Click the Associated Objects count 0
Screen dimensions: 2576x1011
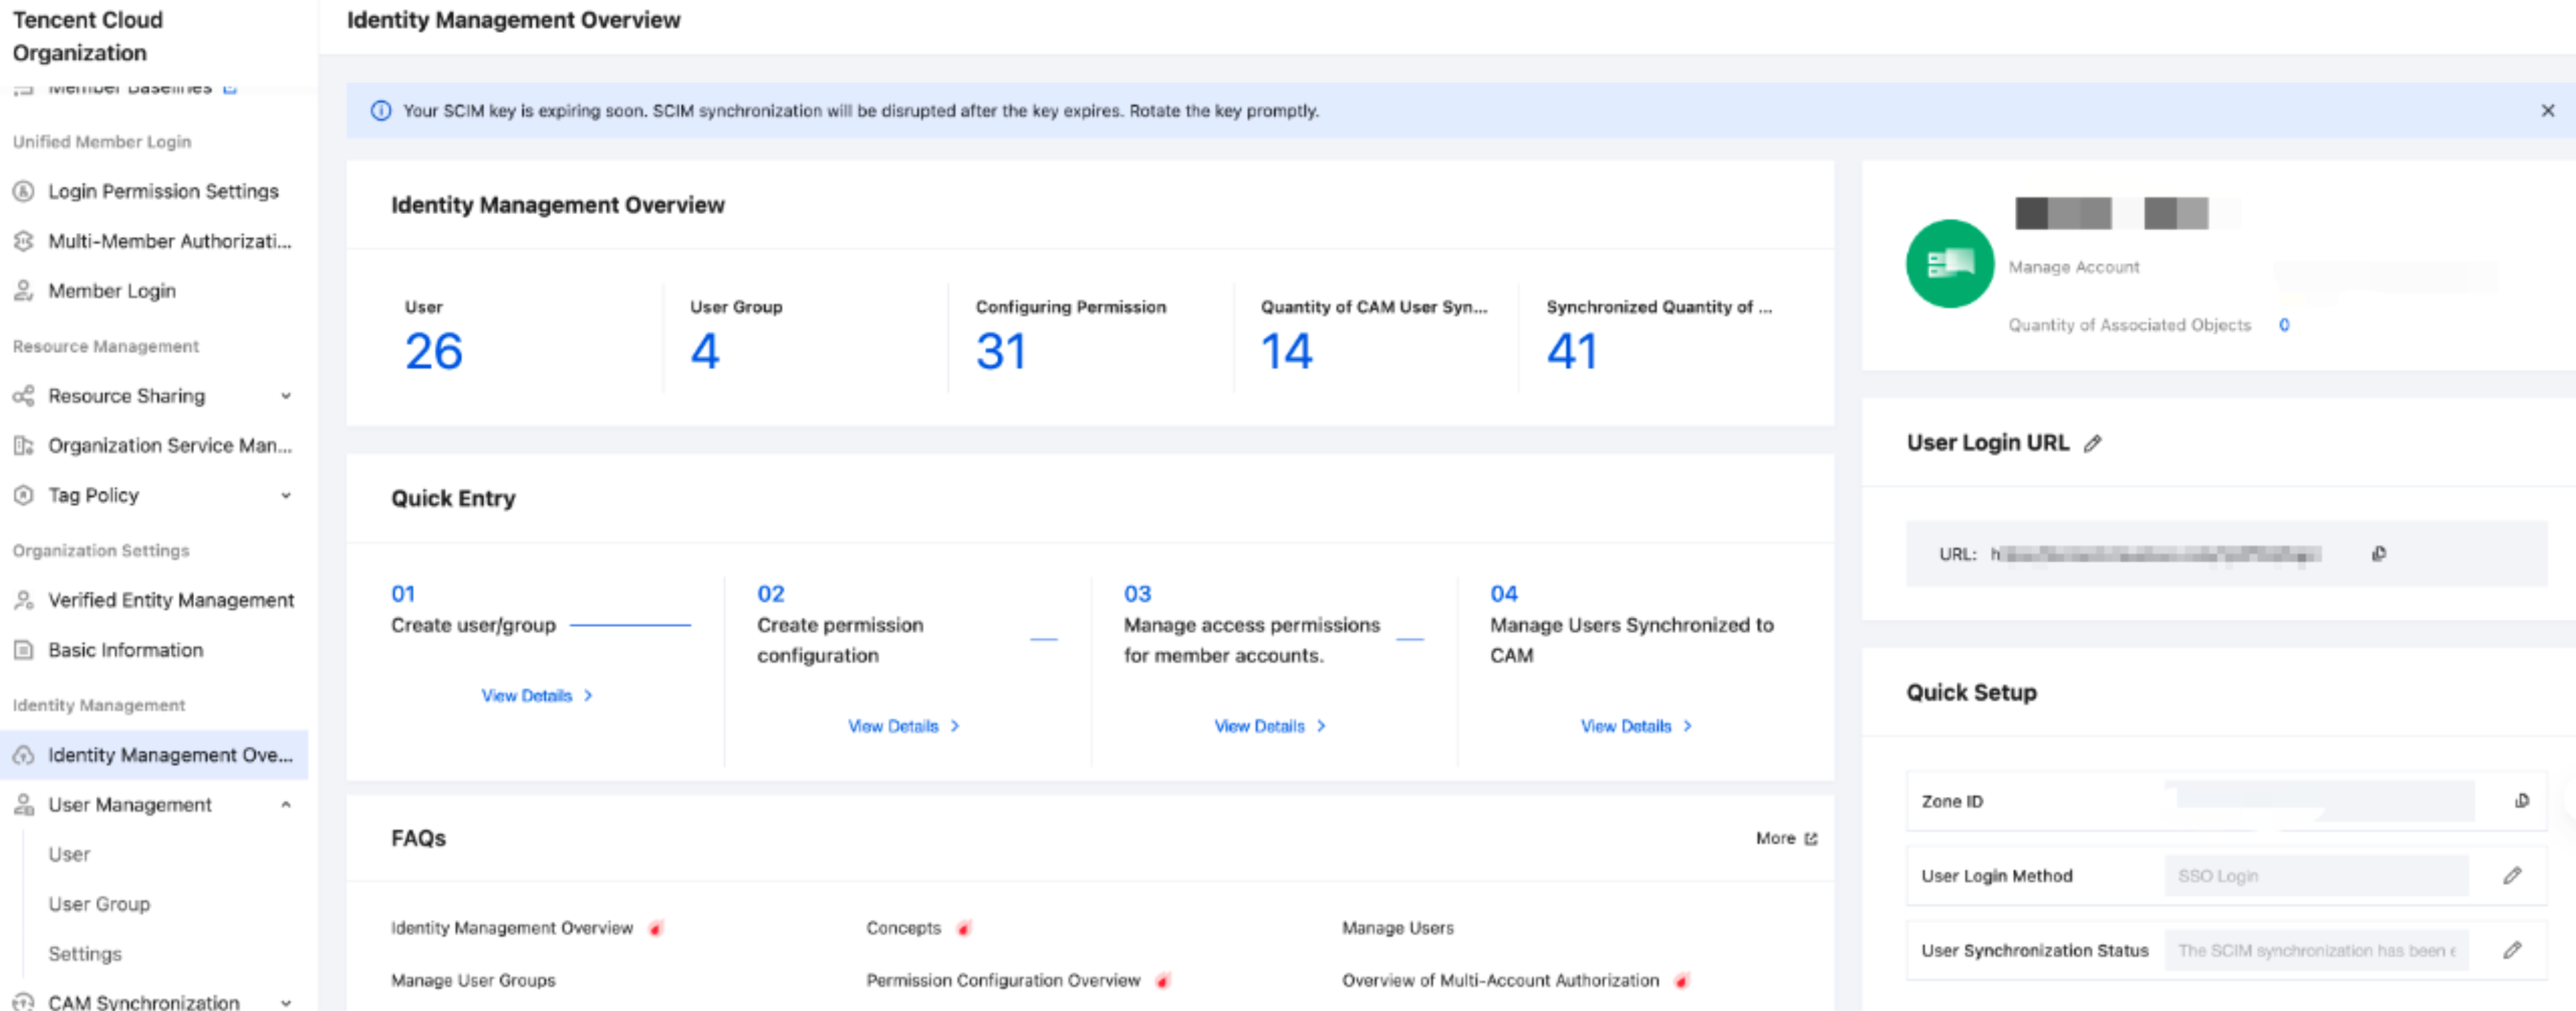[2284, 325]
